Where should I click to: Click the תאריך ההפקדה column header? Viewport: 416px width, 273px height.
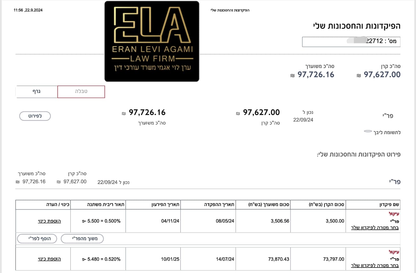tap(219, 205)
